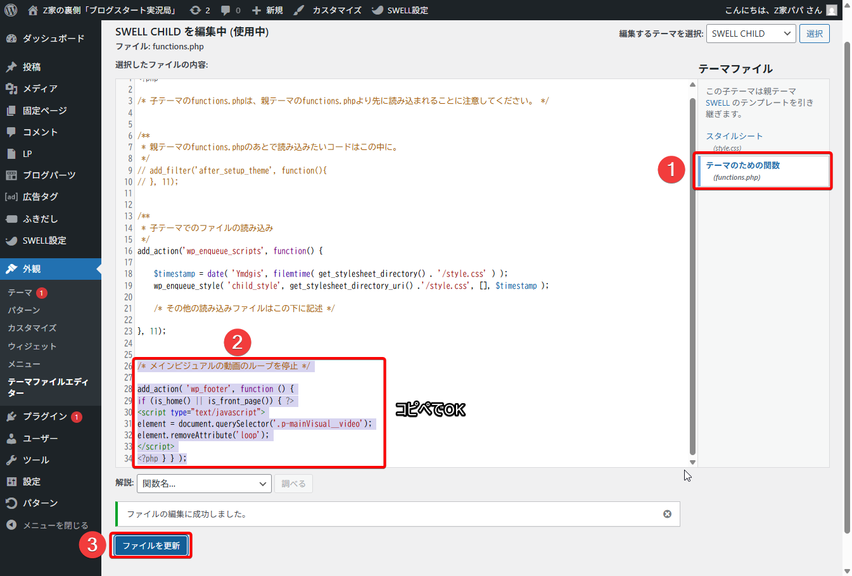
Task: Open the ウィジェット submenu item
Action: (x=32, y=346)
